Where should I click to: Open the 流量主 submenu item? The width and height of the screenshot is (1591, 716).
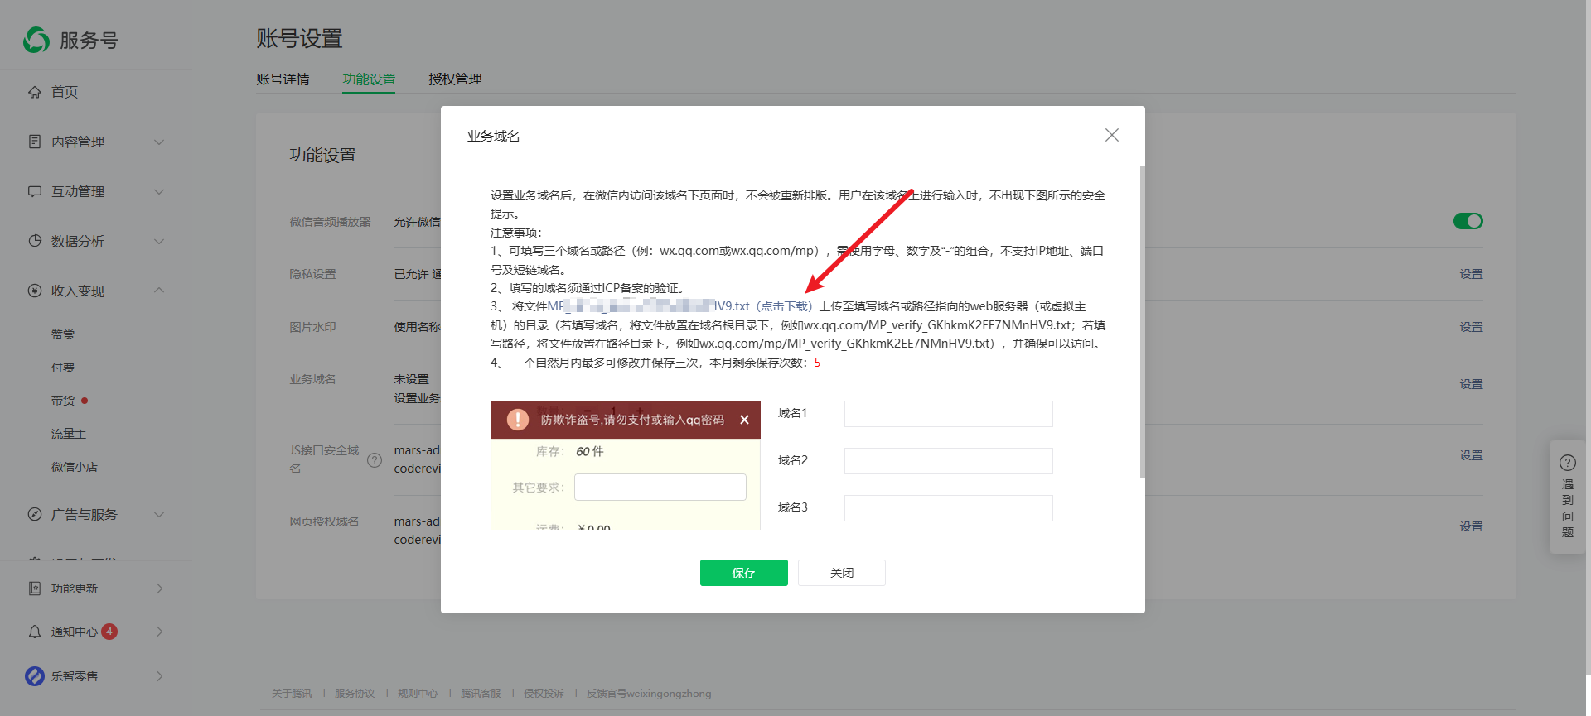pyautogui.click(x=69, y=434)
